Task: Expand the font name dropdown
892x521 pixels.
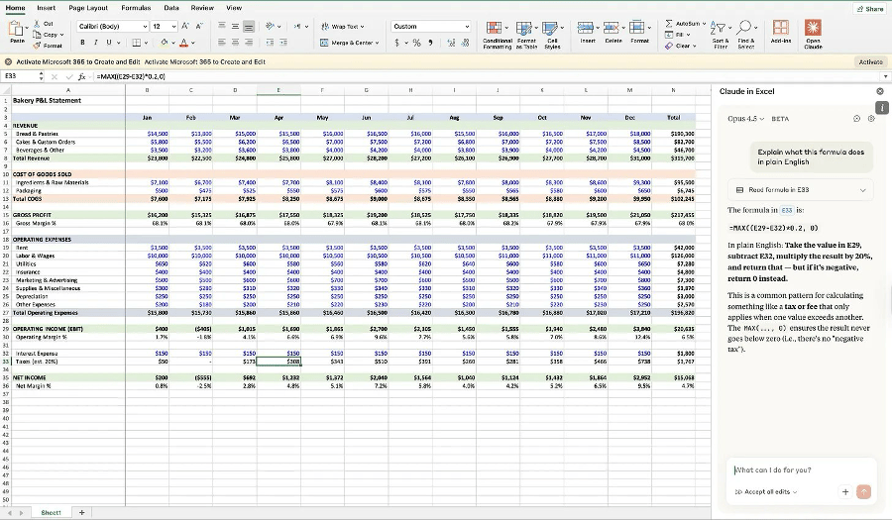Action: coord(145,27)
